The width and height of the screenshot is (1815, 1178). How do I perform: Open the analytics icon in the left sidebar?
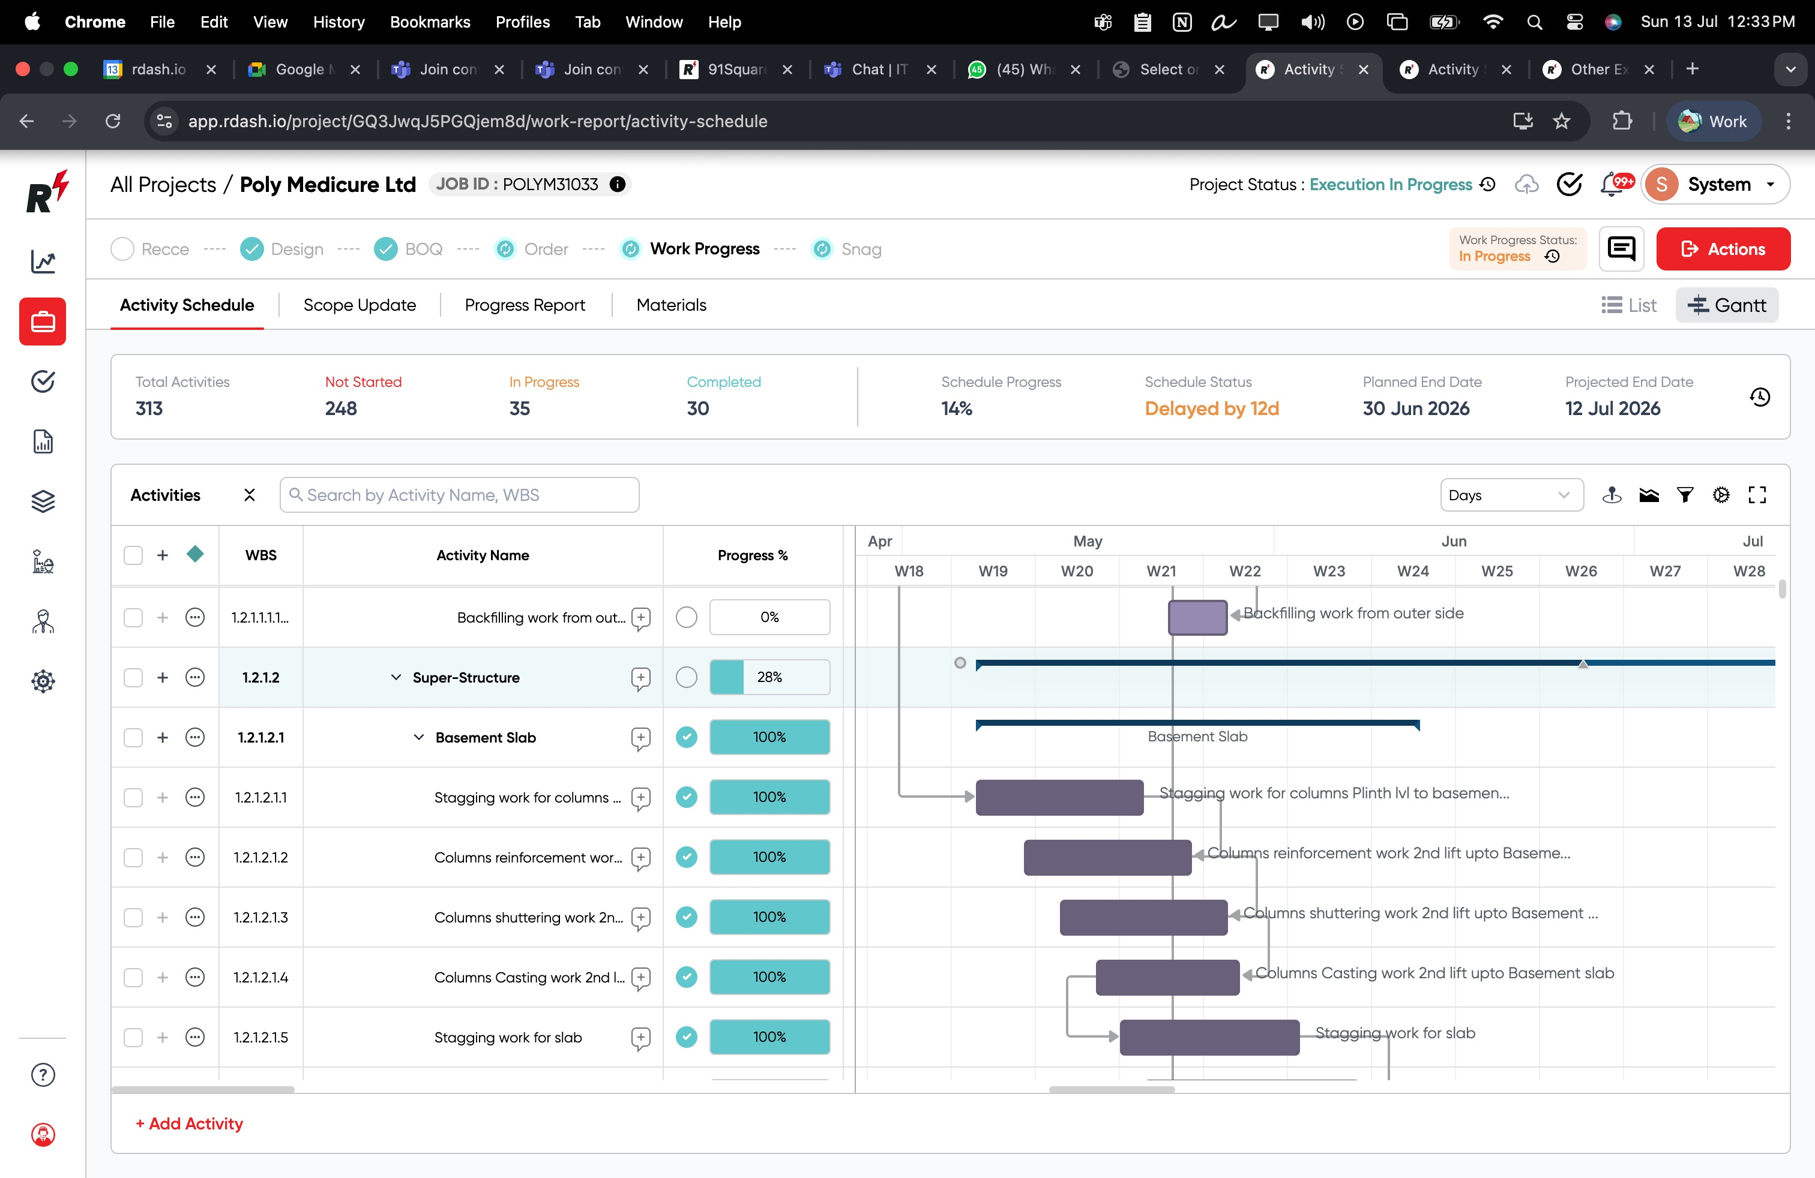pyautogui.click(x=43, y=262)
